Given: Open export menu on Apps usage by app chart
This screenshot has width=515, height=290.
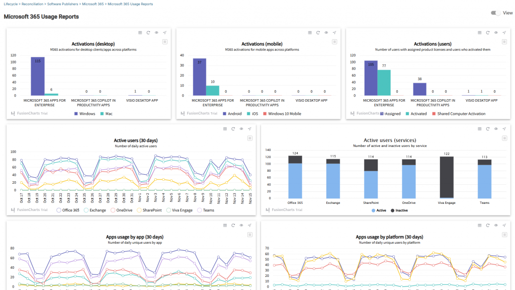Looking at the screenshot, I should tap(249, 235).
